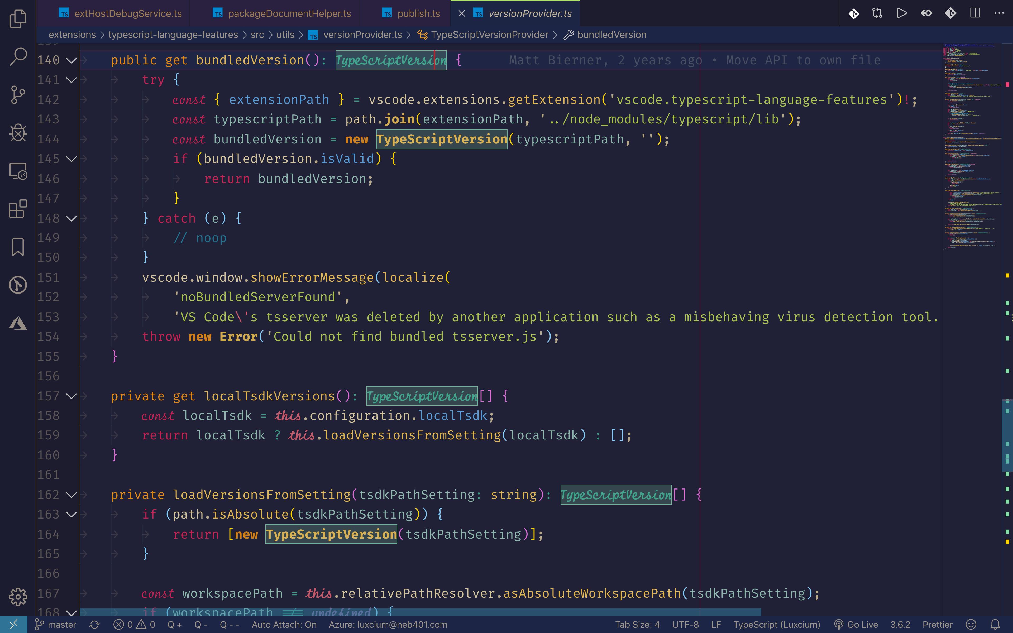Open the Explorer view in activity bar
This screenshot has width=1013, height=633.
pyautogui.click(x=18, y=19)
